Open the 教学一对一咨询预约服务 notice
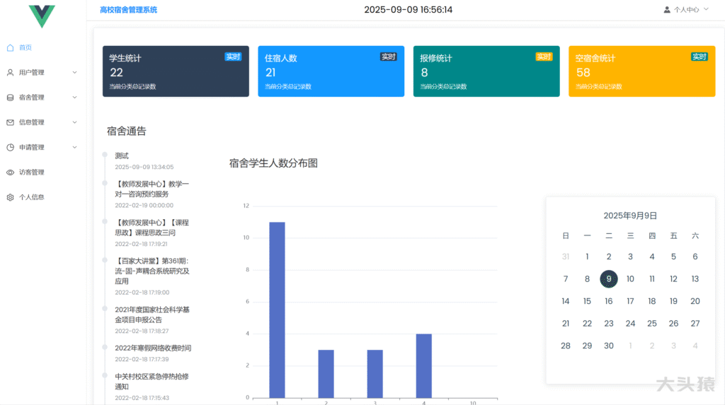This screenshot has width=725, height=405. 152,189
